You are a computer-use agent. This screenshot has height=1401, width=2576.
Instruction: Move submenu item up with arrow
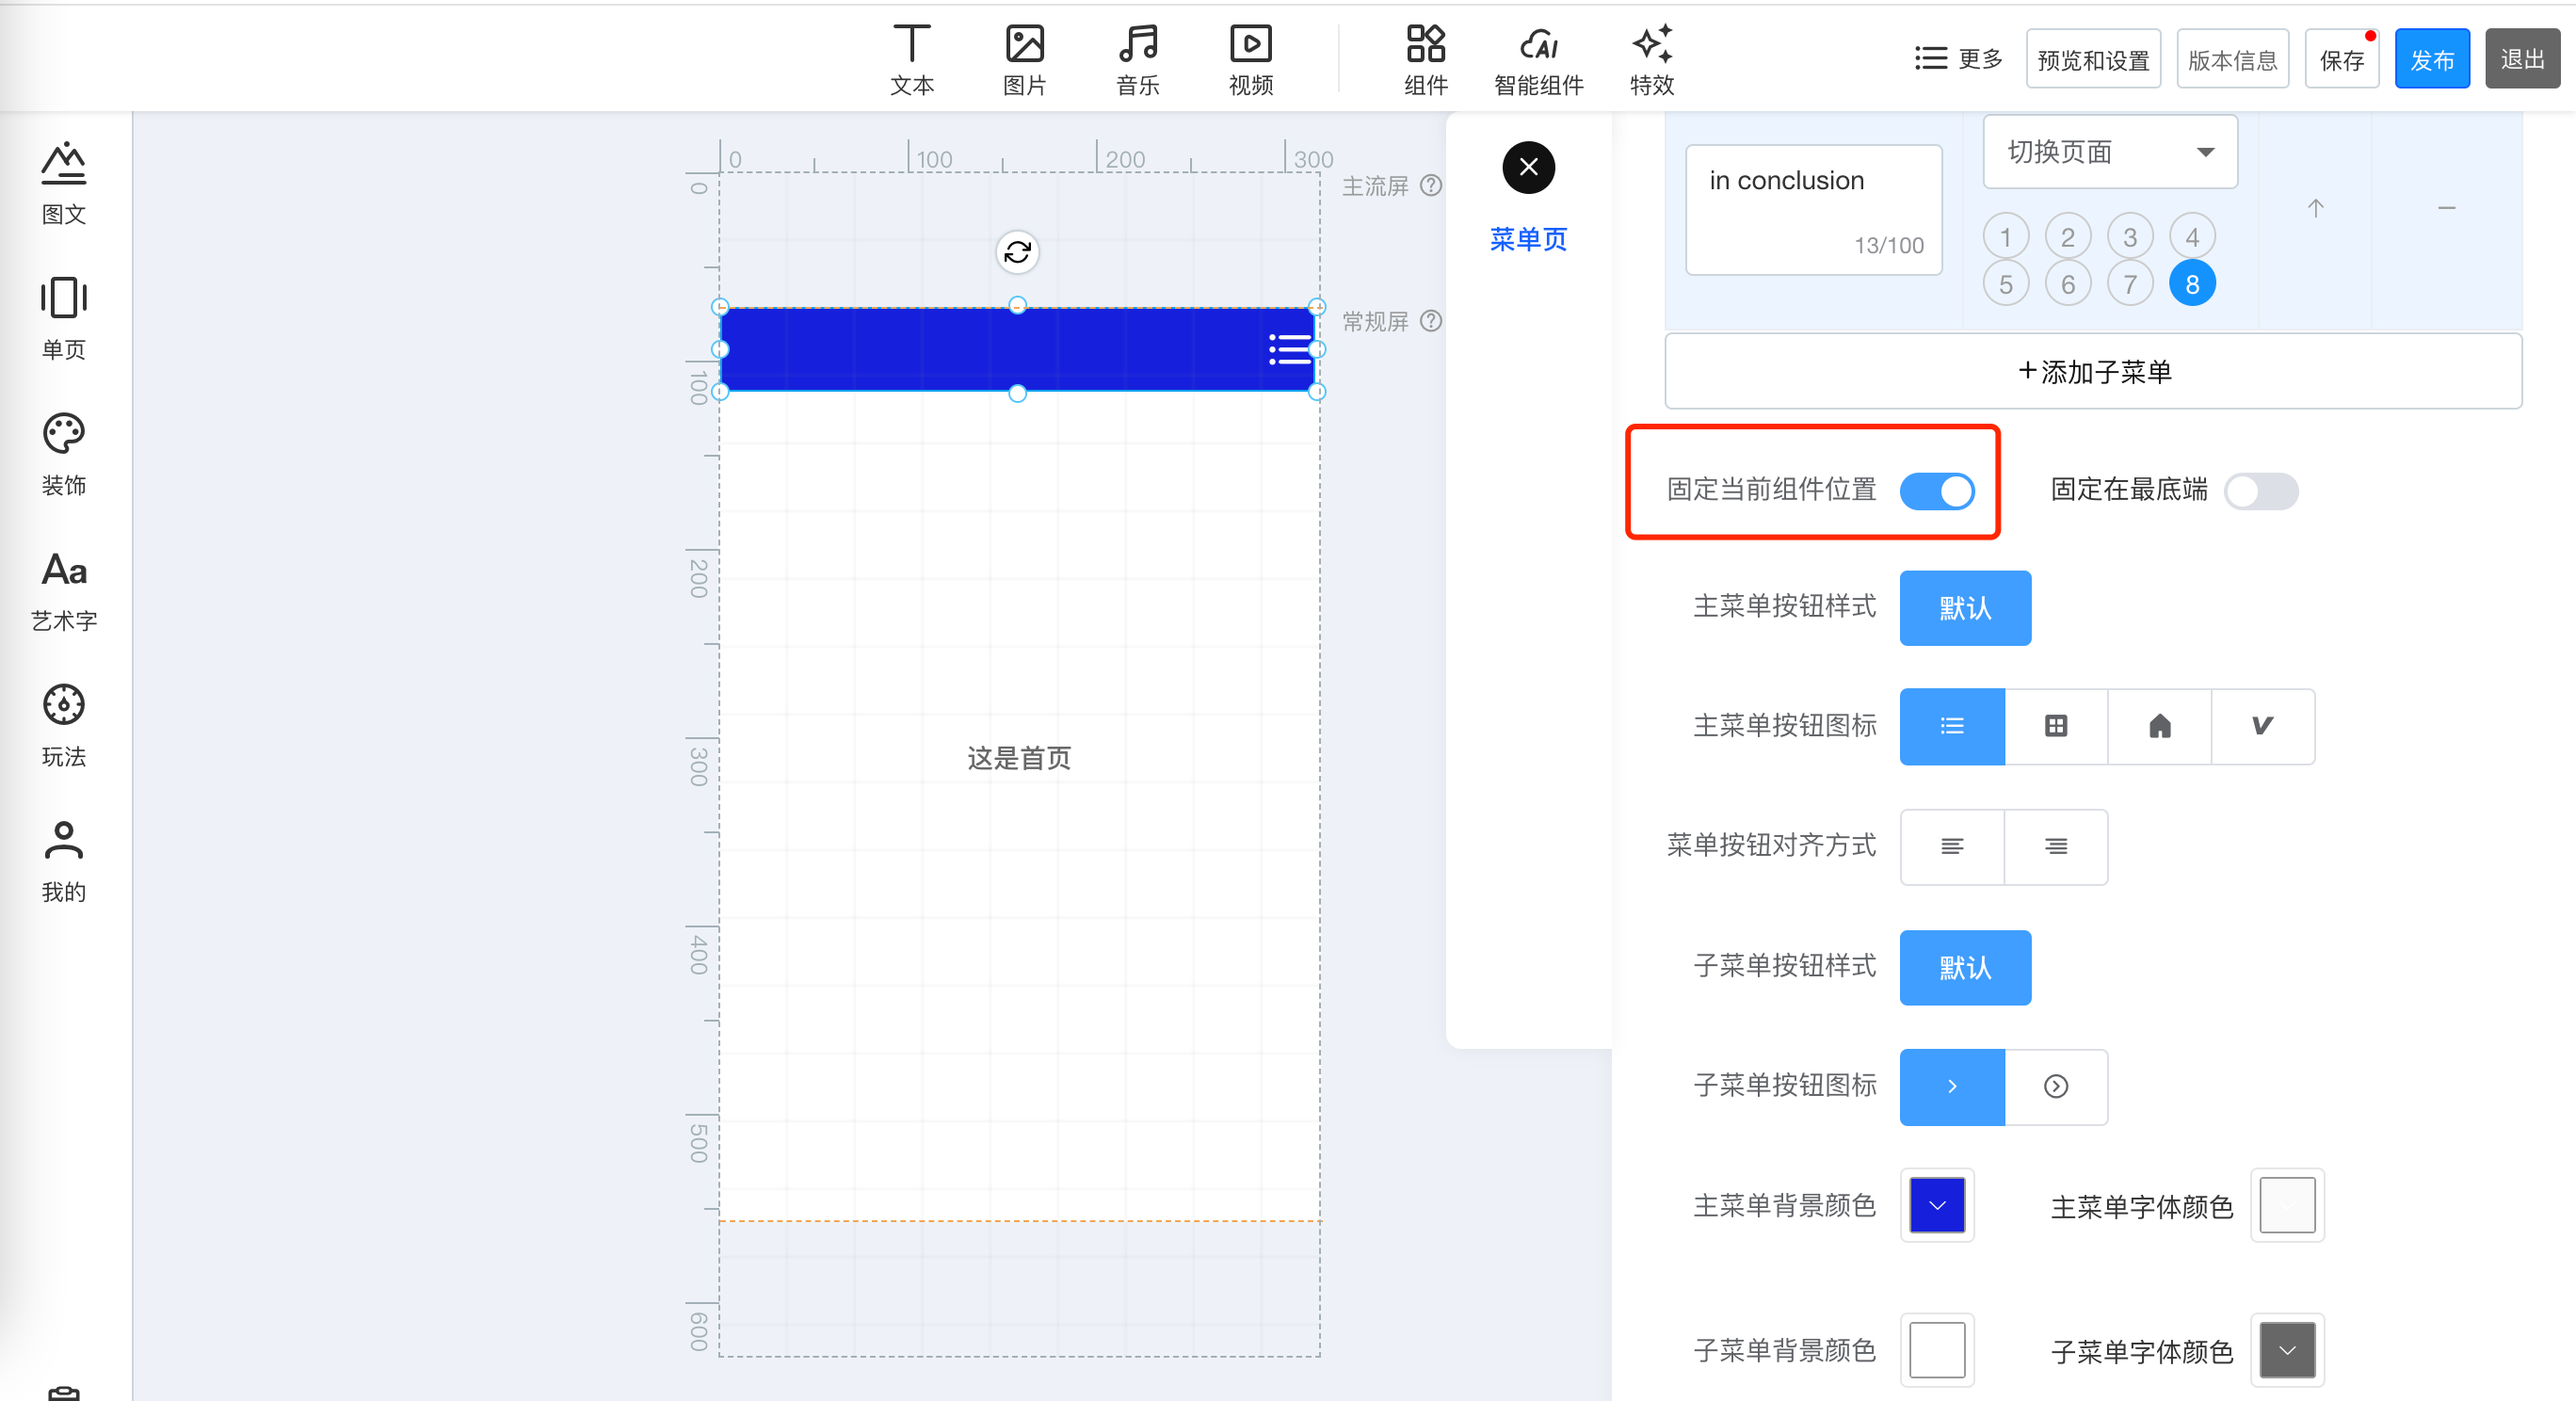[2315, 208]
